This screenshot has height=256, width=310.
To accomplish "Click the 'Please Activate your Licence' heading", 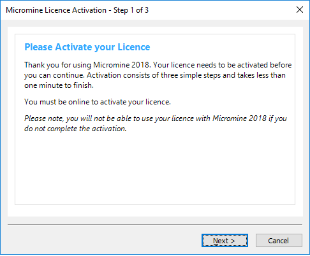I will tap(87, 47).
